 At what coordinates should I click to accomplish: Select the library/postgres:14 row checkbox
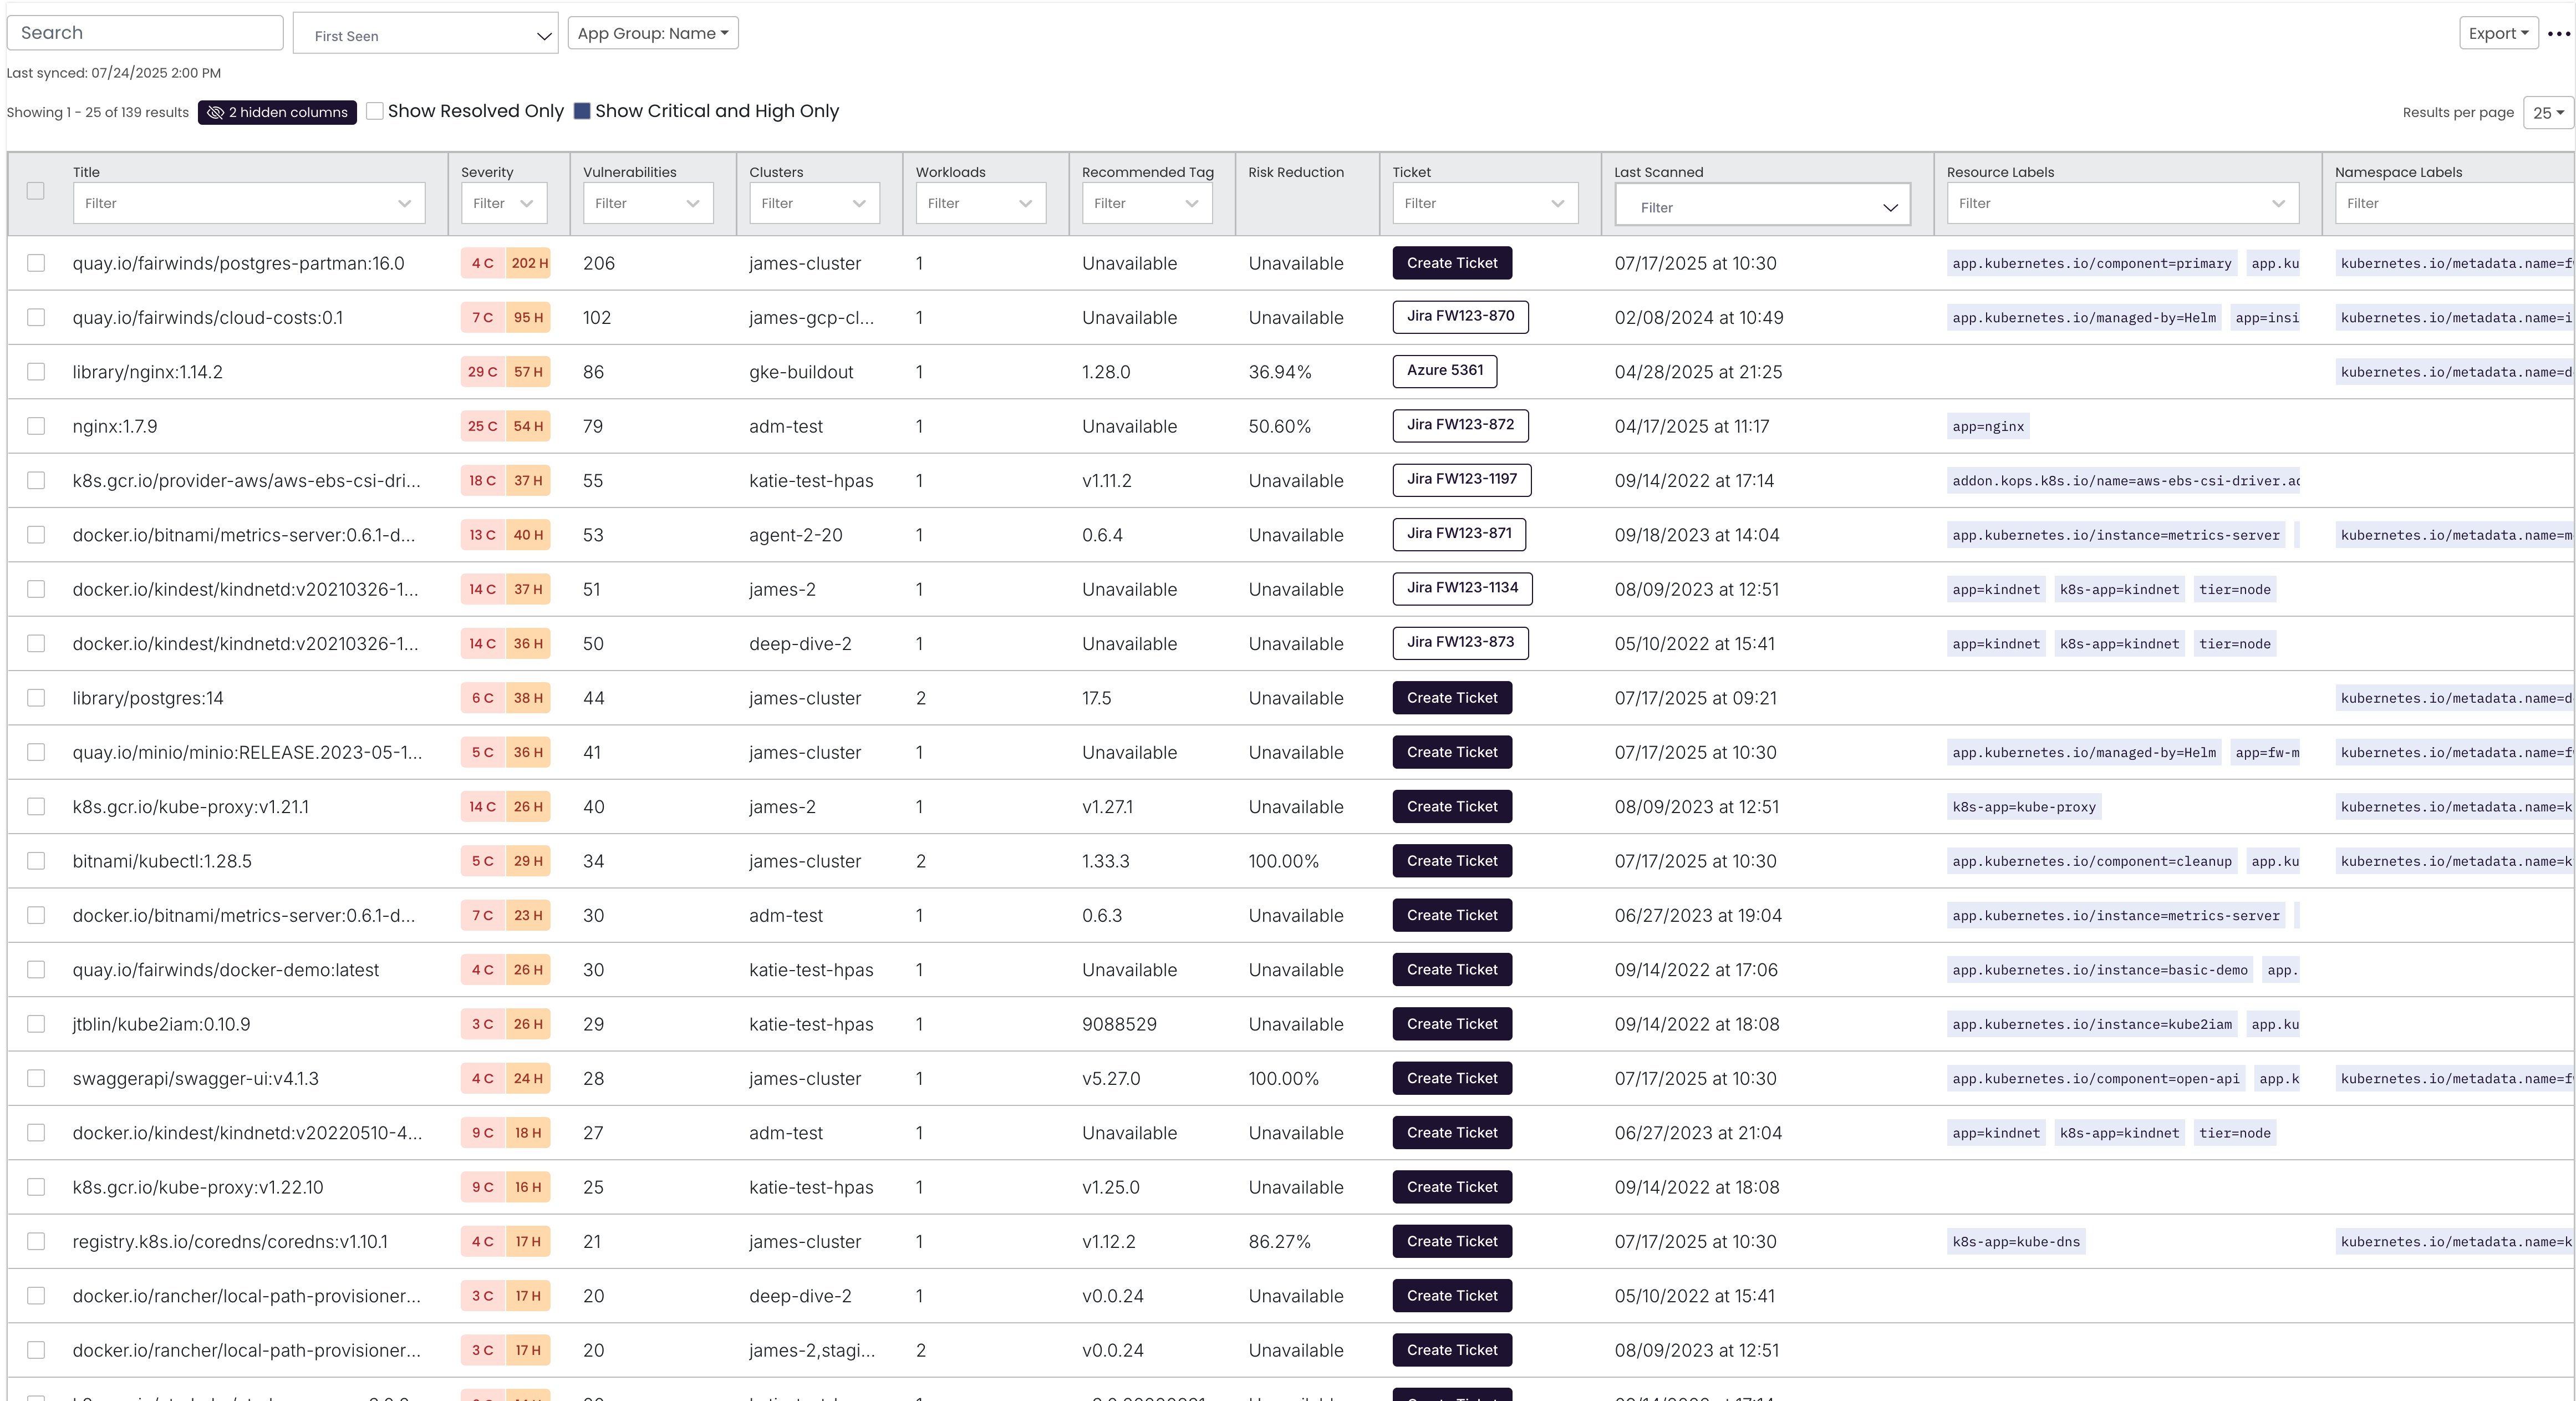[x=36, y=698]
